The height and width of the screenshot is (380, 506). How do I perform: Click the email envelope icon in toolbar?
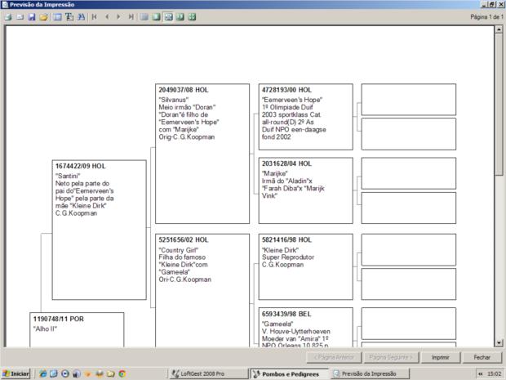coord(20,16)
